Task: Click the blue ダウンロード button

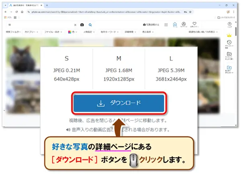Action: (119, 103)
